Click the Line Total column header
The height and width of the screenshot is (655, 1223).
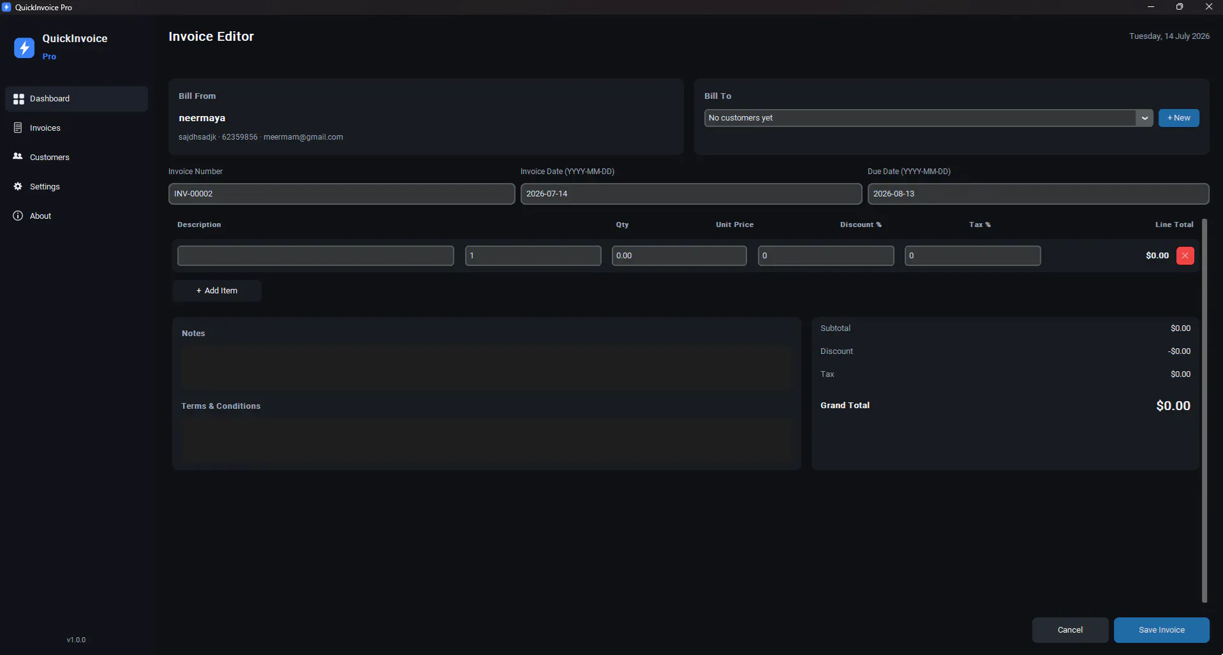[x=1174, y=224]
